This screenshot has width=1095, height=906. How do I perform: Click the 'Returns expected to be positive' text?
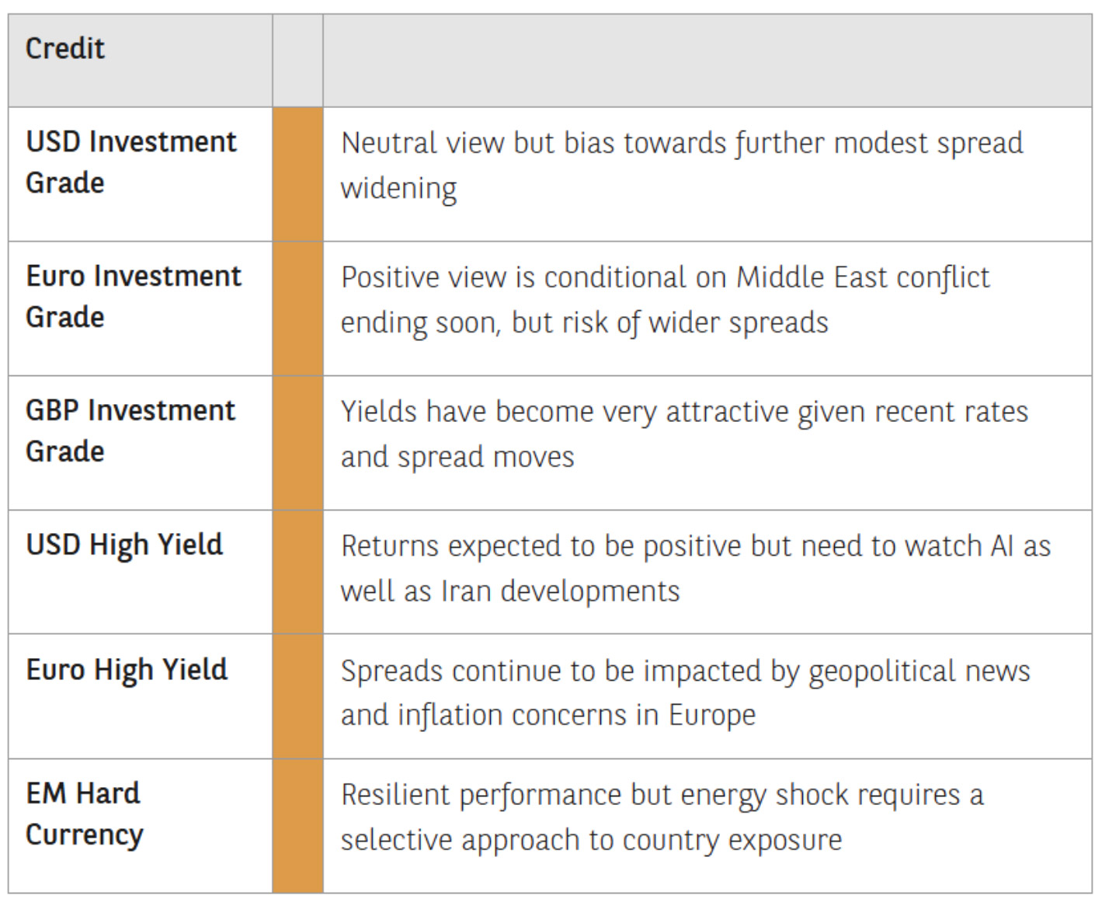(x=695, y=569)
